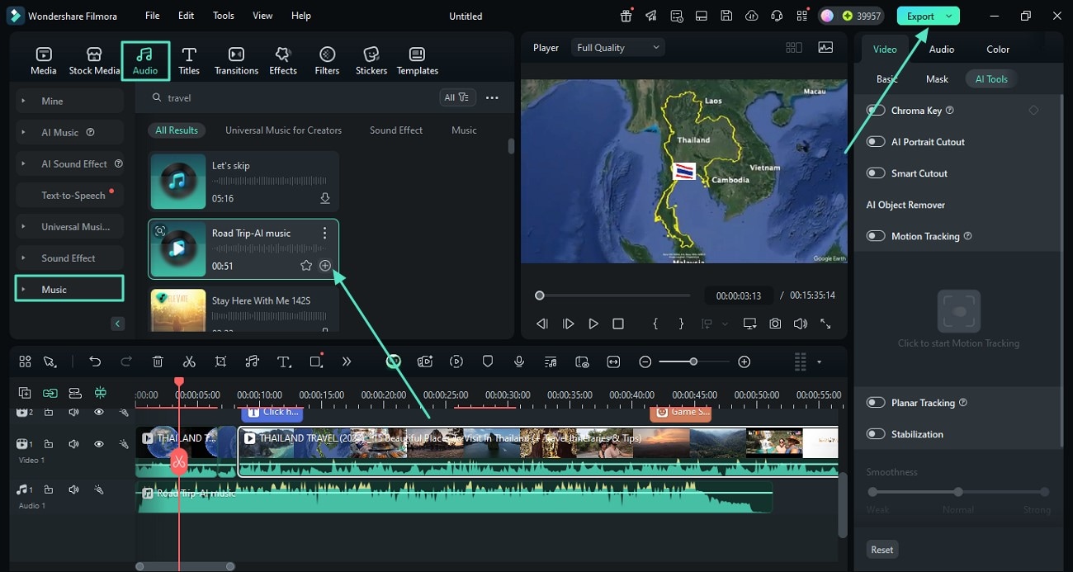This screenshot has height=572, width=1073.
Task: Take a snapshot with the camera icon
Action: 775,324
